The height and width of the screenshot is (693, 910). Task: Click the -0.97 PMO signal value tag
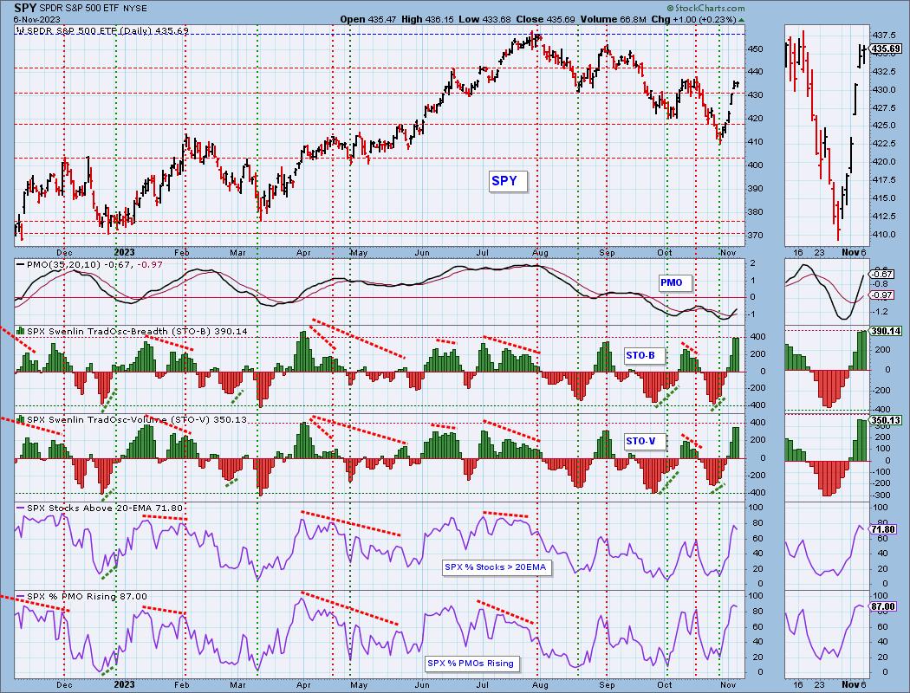click(882, 295)
